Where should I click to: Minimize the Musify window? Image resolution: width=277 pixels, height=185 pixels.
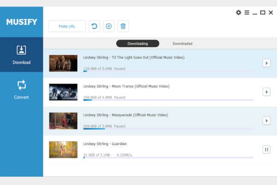tap(255, 13)
